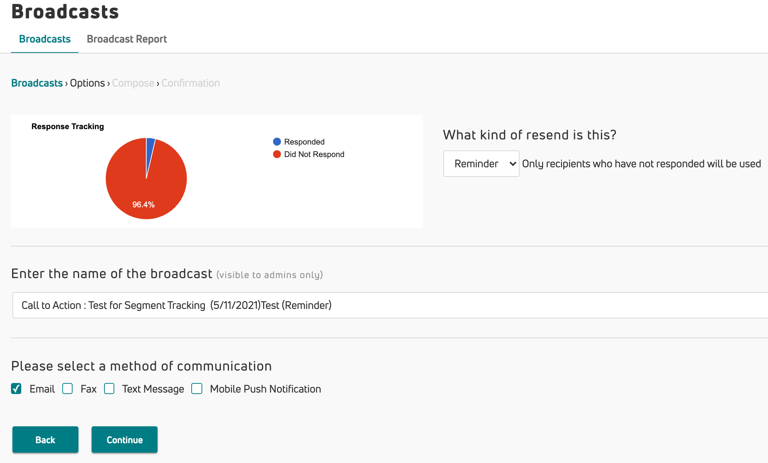
Task: Click the Back button
Action: (45, 440)
